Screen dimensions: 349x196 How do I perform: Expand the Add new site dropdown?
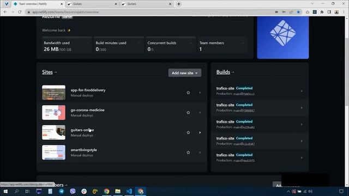point(185,73)
